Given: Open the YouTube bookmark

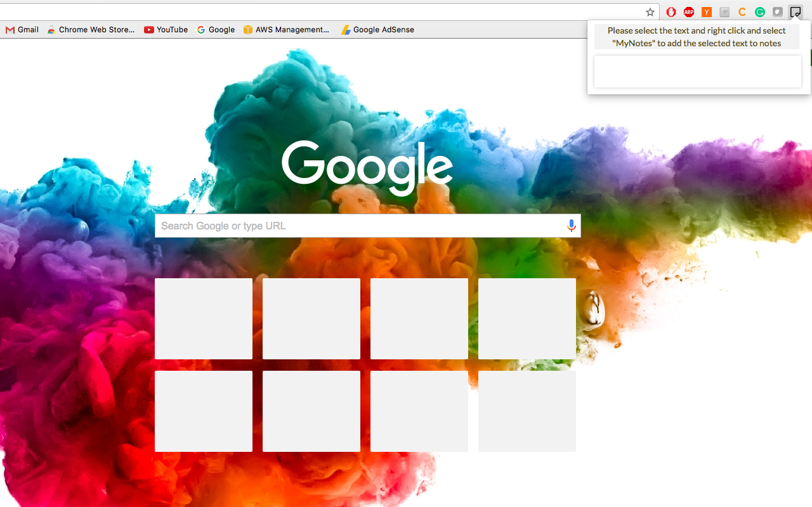Looking at the screenshot, I should (166, 29).
